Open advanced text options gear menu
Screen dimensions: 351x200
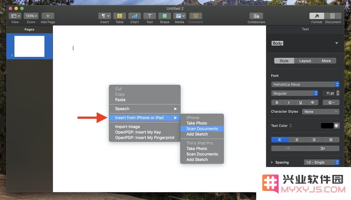coord(331,102)
